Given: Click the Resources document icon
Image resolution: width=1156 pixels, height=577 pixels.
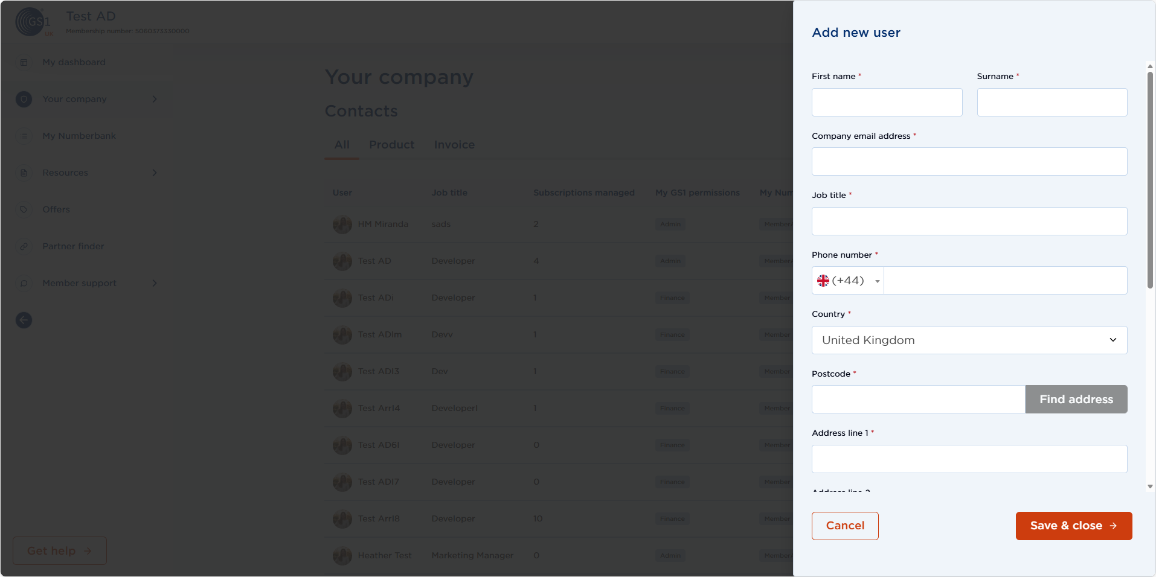Looking at the screenshot, I should (24, 173).
